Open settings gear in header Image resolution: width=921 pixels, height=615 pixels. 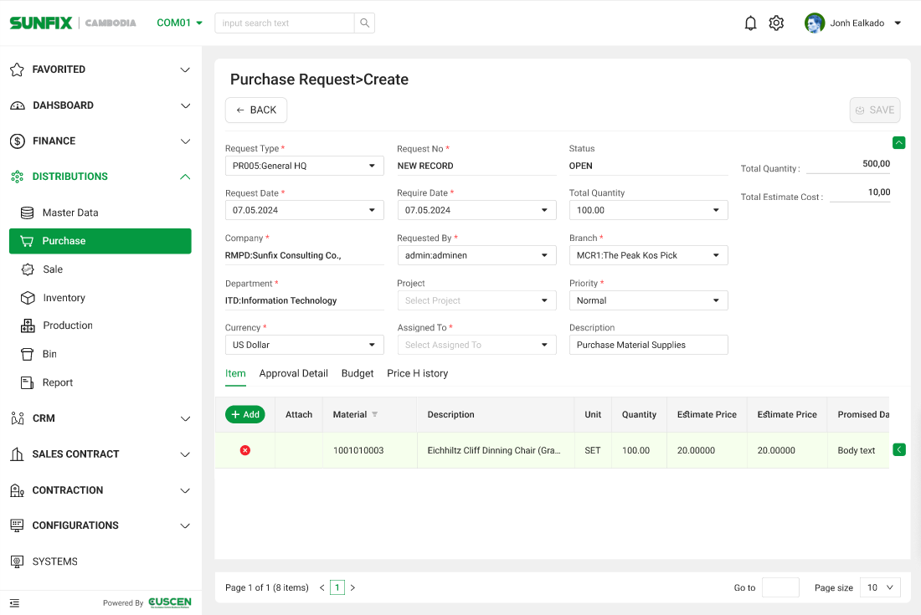[776, 23]
